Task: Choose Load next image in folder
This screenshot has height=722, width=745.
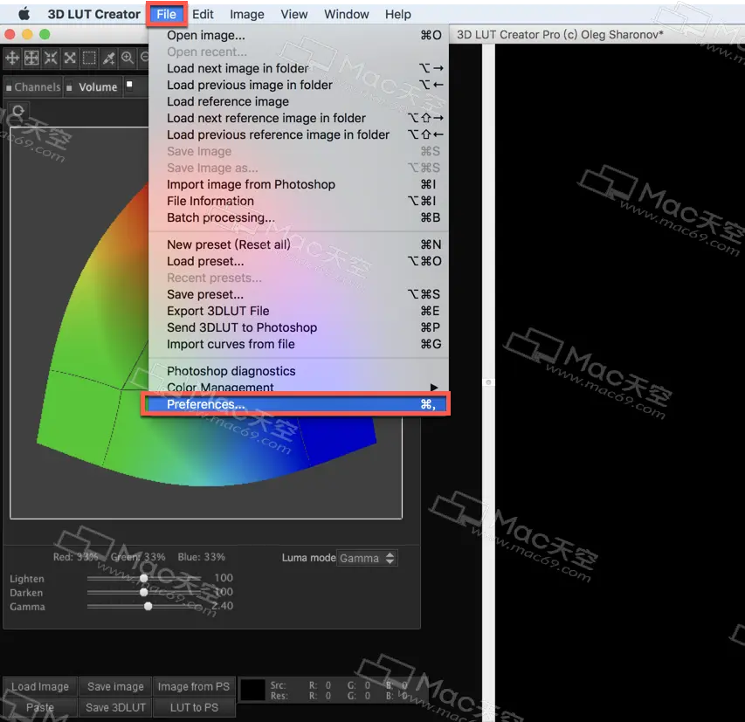Action: coord(299,68)
